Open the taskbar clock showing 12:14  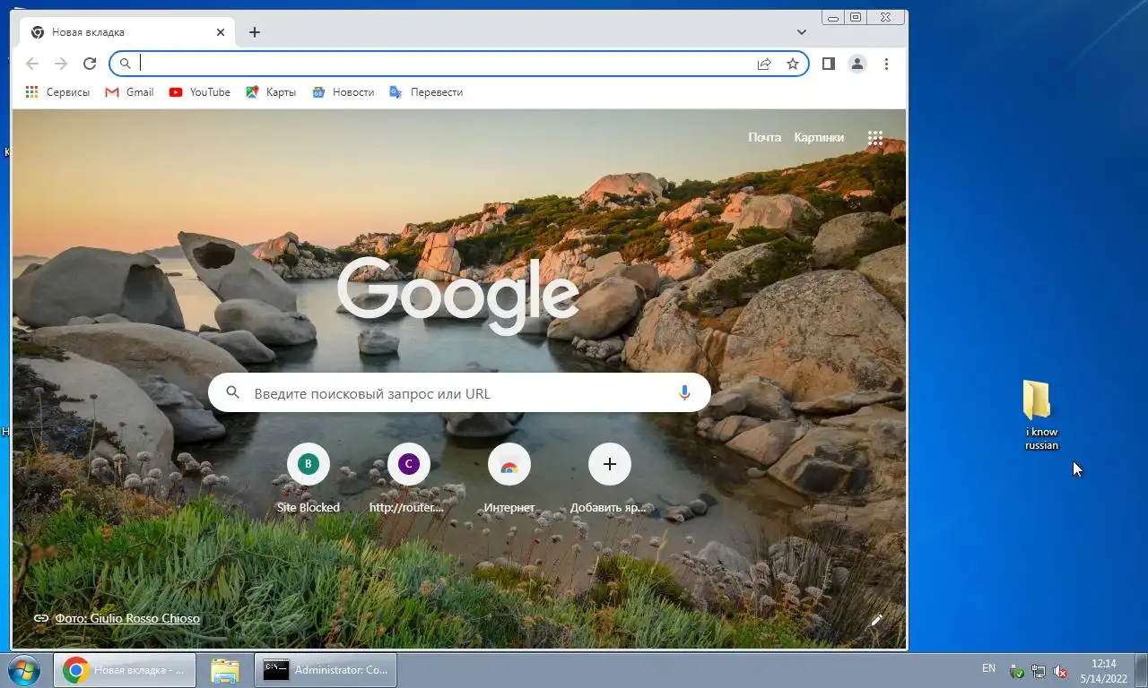(1104, 671)
